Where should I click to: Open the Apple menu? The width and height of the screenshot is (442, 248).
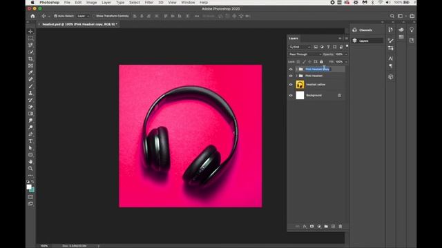(32, 3)
